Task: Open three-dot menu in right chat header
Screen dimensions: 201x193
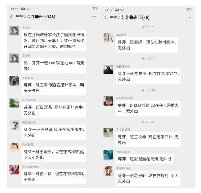Action: [189, 18]
